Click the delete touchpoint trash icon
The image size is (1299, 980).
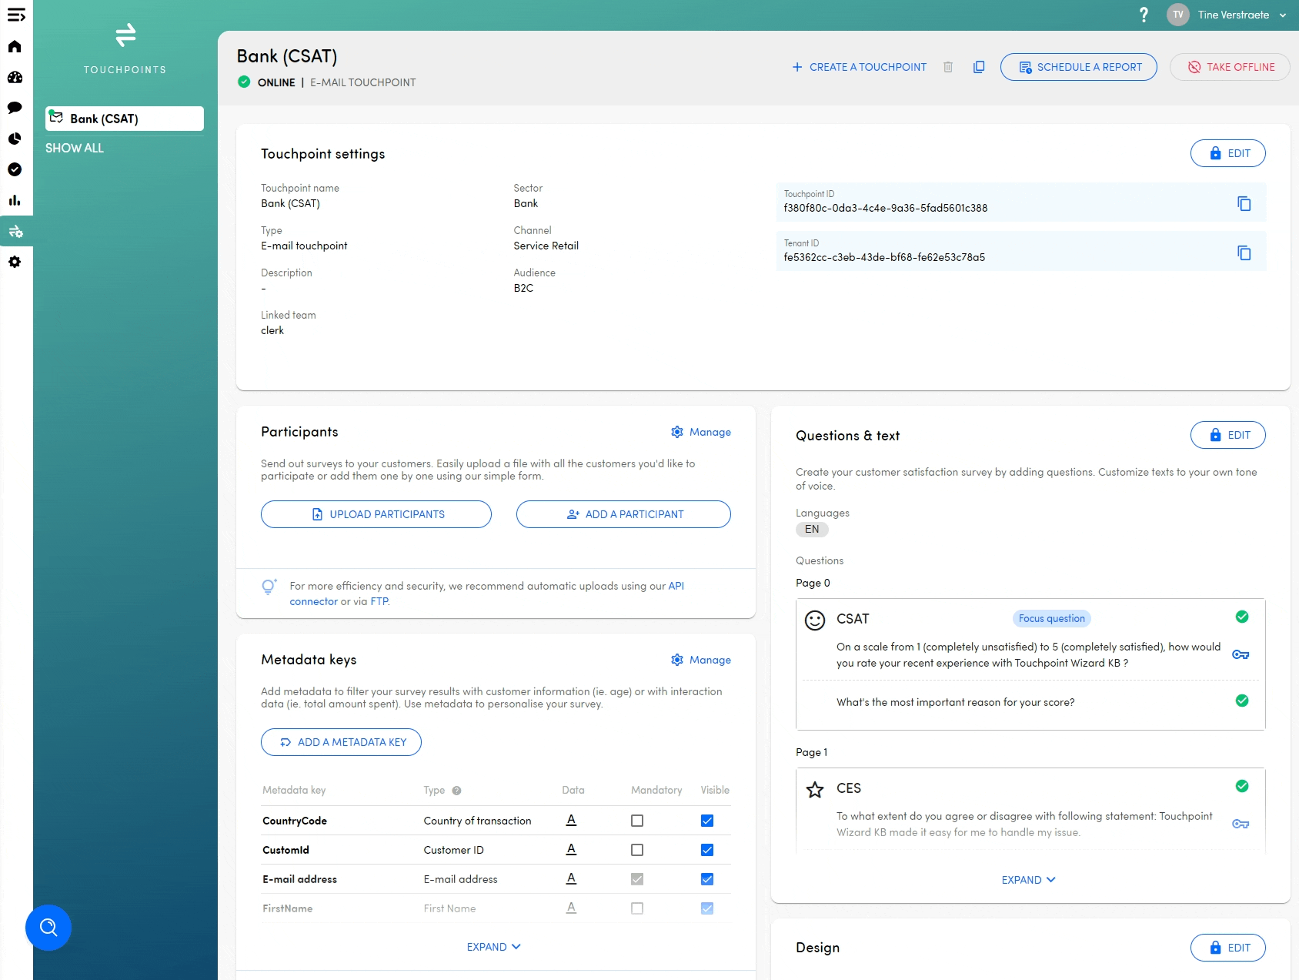pos(948,67)
